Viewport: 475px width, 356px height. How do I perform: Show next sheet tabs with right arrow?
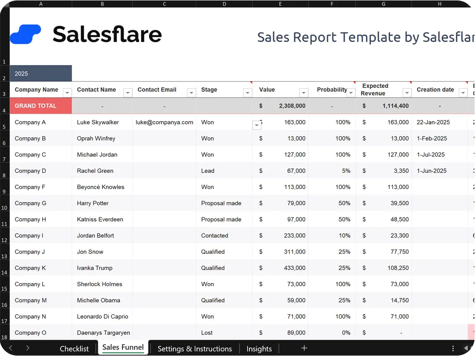tap(28, 348)
